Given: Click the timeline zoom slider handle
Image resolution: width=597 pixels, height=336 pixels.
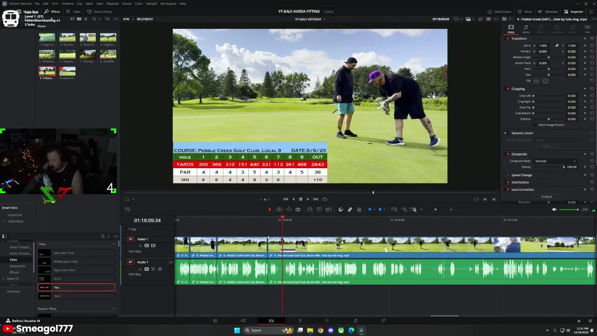Looking at the screenshot, I should tap(436, 210).
